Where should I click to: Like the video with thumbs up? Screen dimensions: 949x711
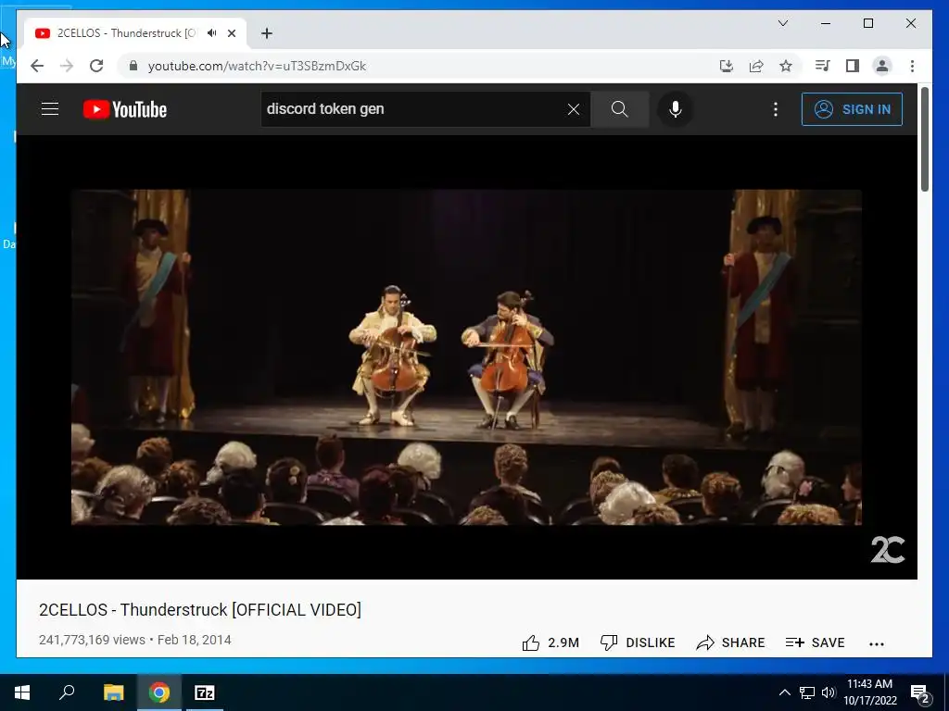tap(550, 642)
